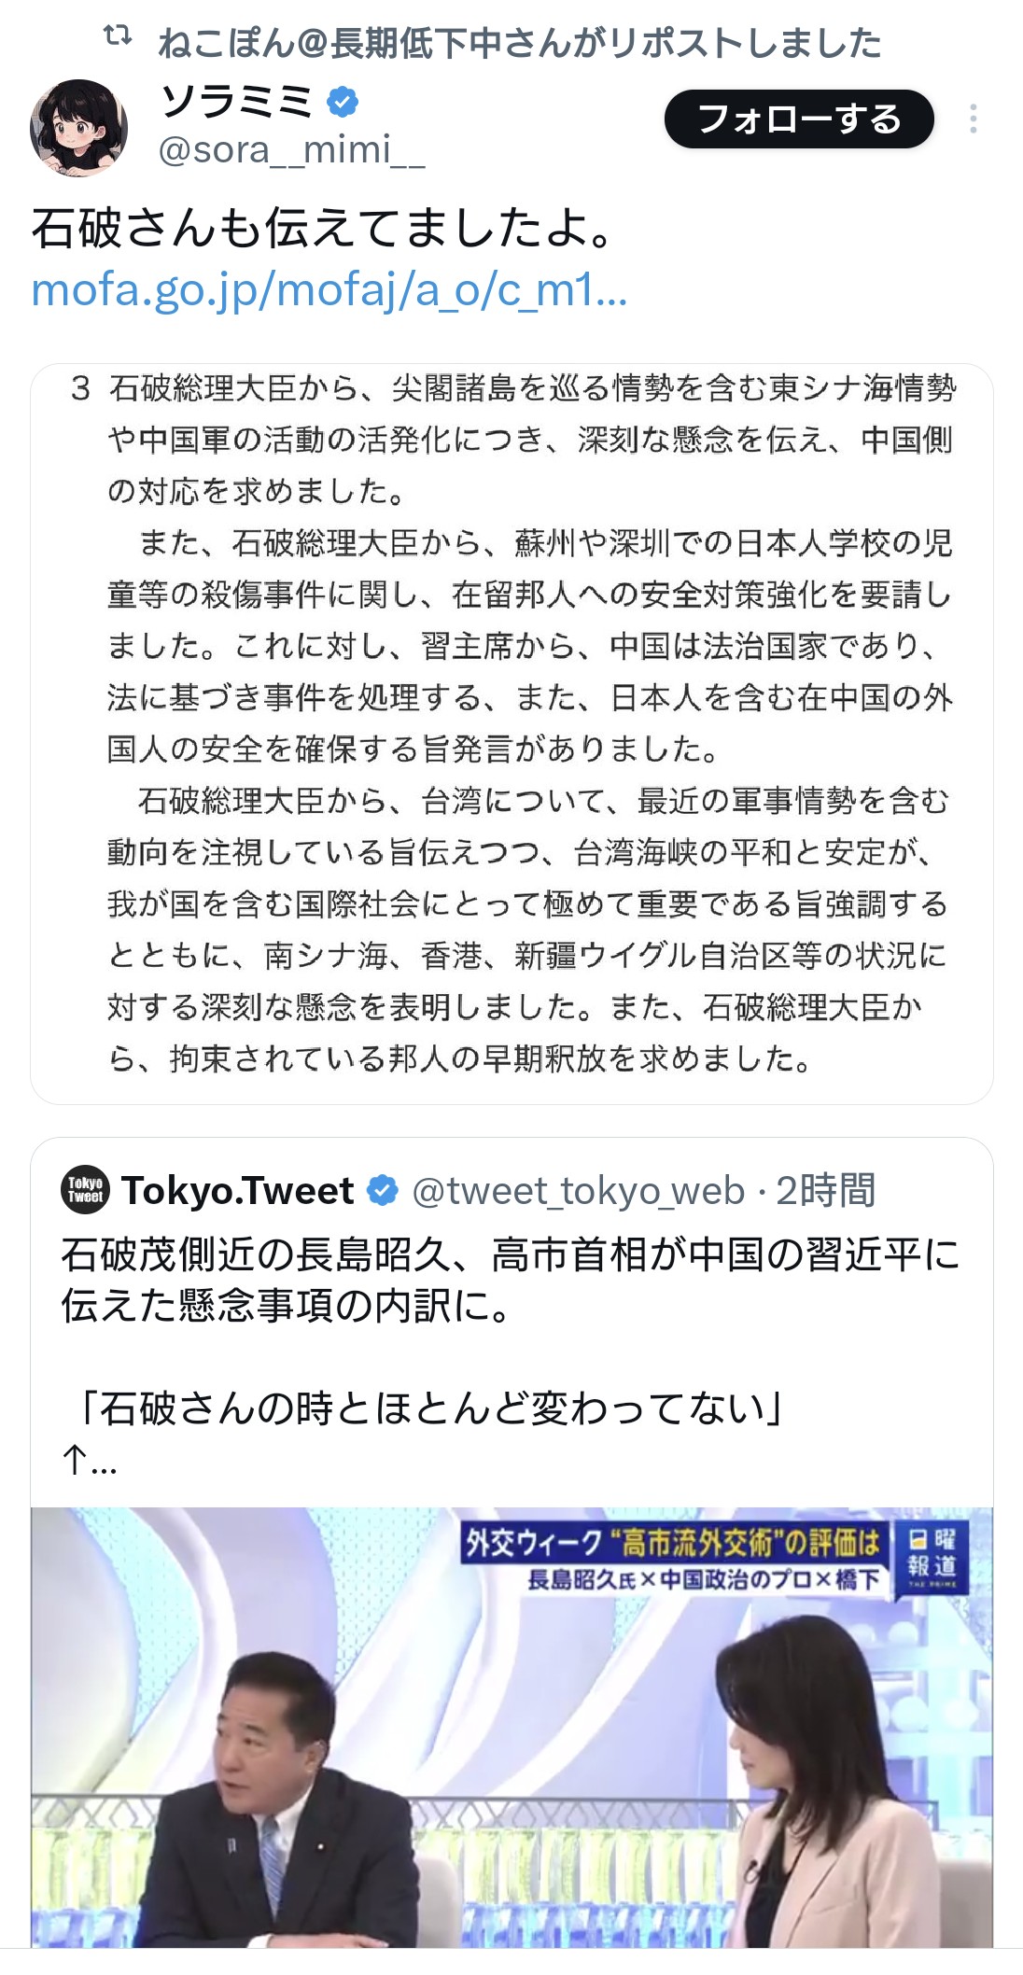
Task: Click the 日曜報道 logo in video corner
Action: [x=932, y=1557]
